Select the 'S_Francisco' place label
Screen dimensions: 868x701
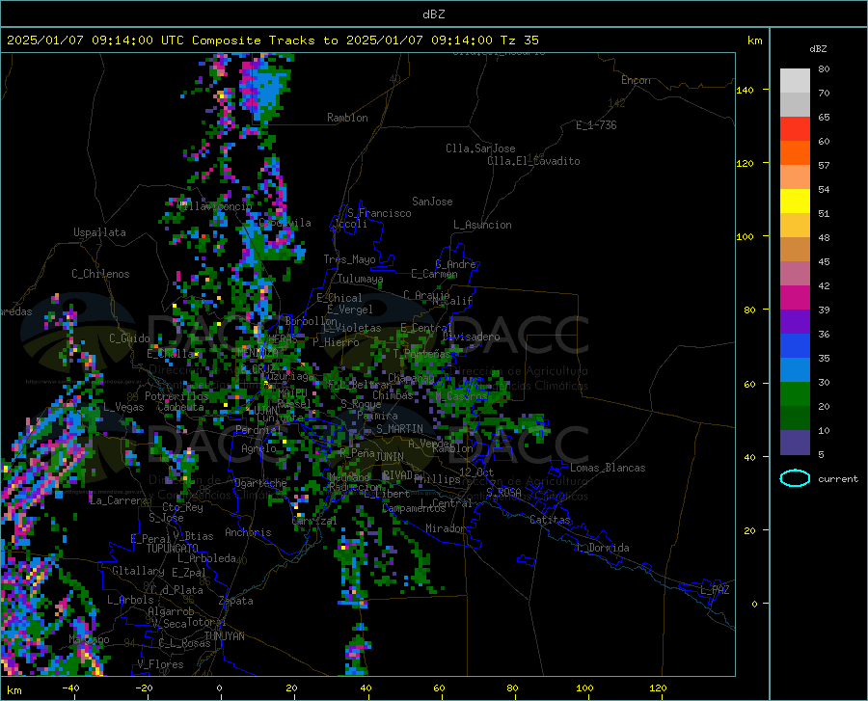point(379,213)
